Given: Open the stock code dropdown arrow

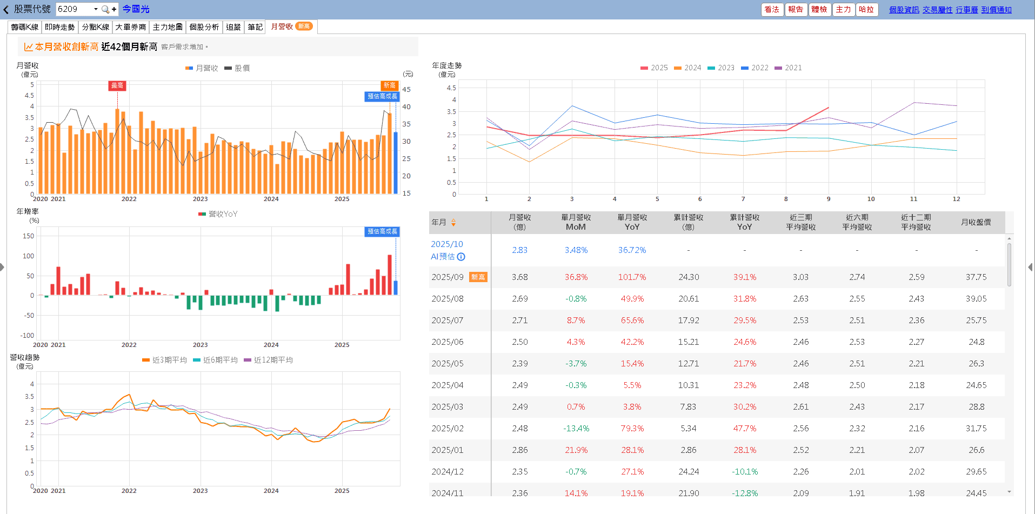Looking at the screenshot, I should point(96,9).
